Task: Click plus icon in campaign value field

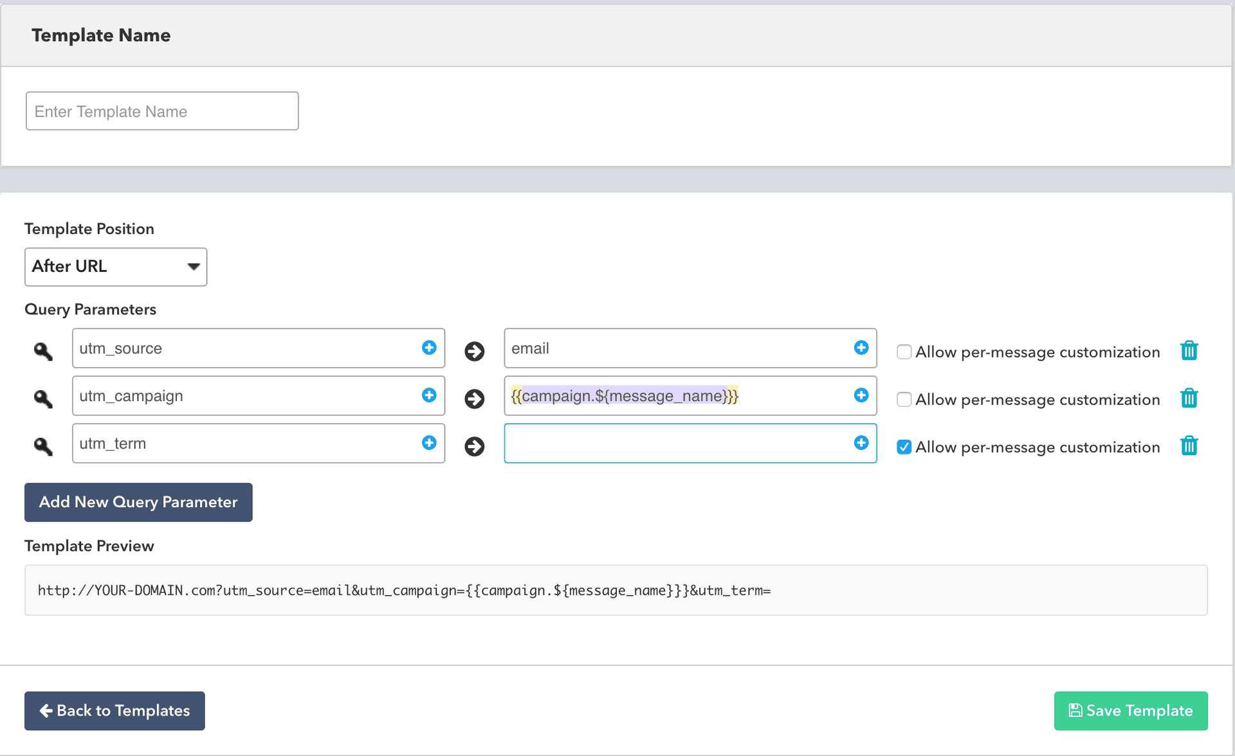Action: (861, 395)
